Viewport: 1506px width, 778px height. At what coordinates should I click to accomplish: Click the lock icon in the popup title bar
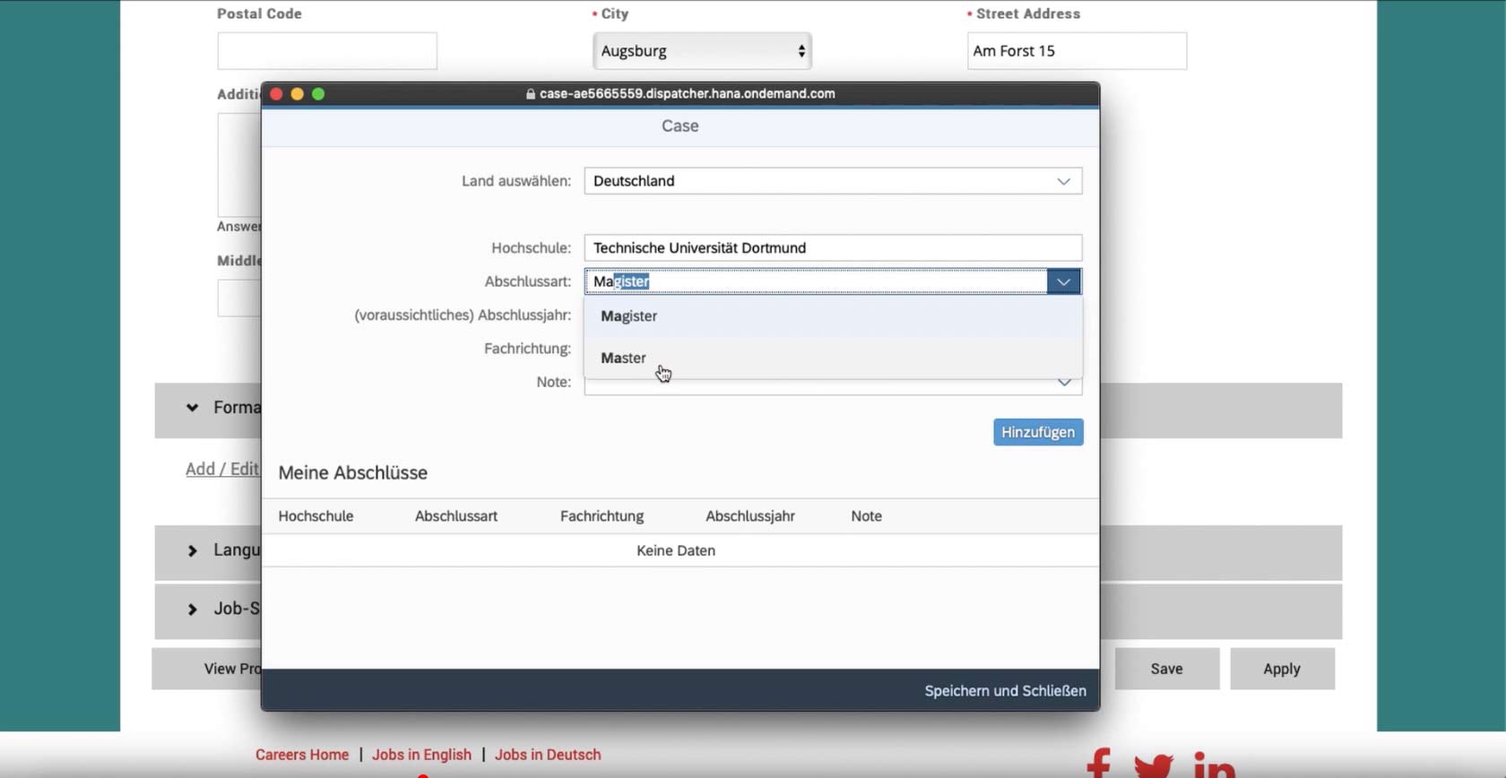point(531,93)
